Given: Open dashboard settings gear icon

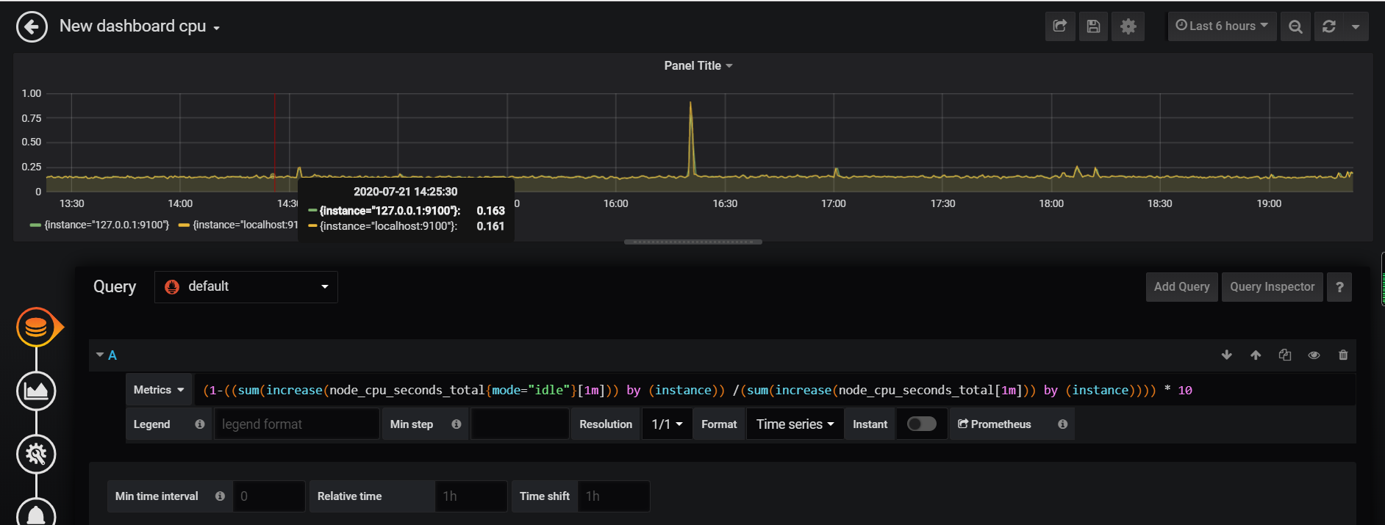Looking at the screenshot, I should point(1128,26).
